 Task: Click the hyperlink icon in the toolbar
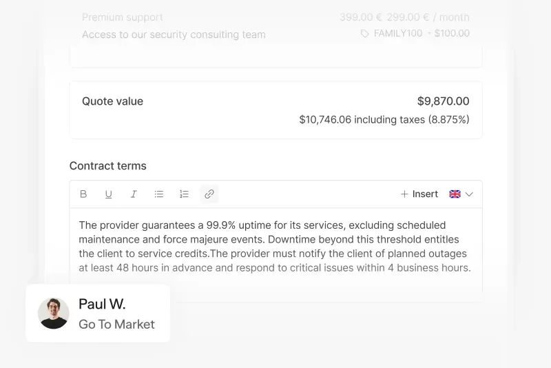click(x=209, y=194)
